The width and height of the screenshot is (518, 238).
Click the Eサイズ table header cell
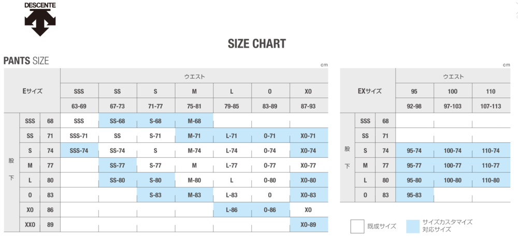[32, 91]
